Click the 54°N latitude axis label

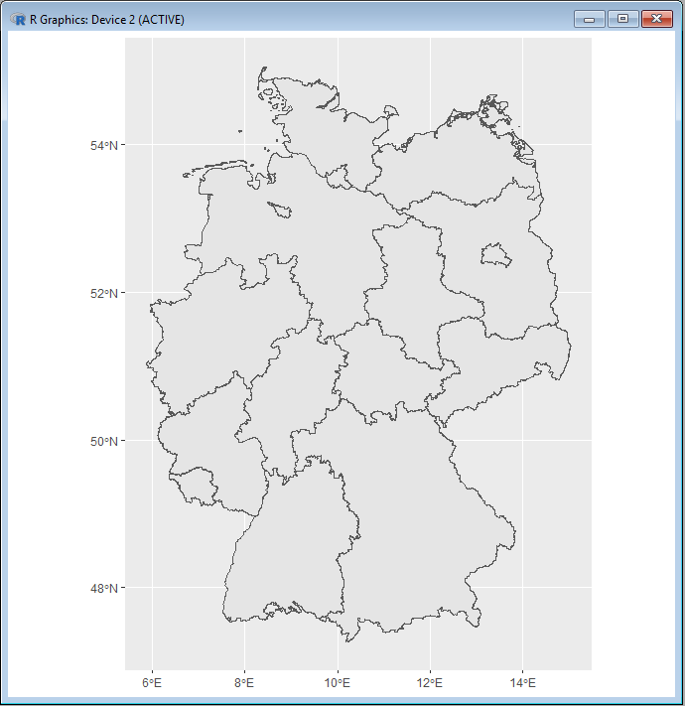pos(105,146)
